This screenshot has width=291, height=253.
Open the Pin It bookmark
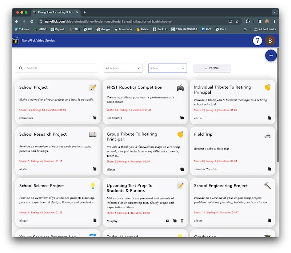coord(221,30)
